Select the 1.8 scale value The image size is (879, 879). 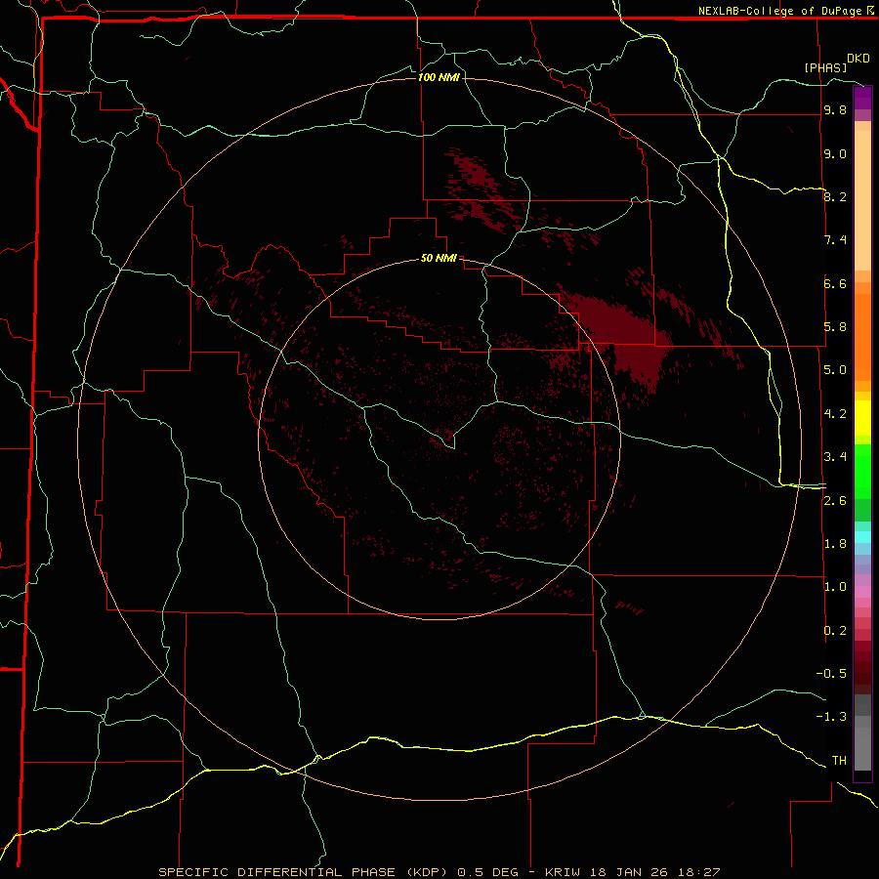tap(835, 544)
